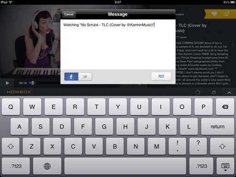The image size is (236, 177).
Task: Tap the right shift key
Action: tap(222, 146)
